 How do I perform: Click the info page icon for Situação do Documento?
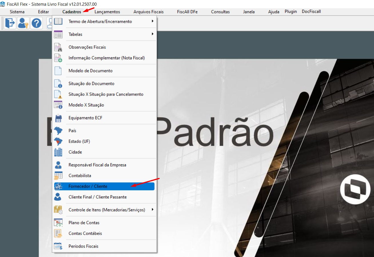click(58, 84)
